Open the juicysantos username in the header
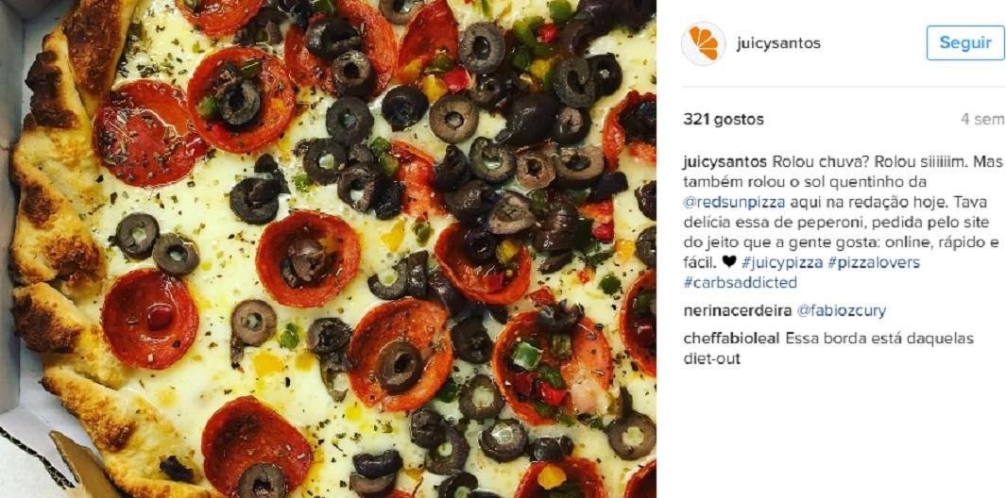This screenshot has height=498, width=1006. coord(778,43)
